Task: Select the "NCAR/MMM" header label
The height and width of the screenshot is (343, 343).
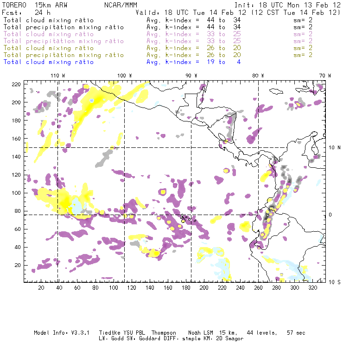Action: [x=121, y=5]
